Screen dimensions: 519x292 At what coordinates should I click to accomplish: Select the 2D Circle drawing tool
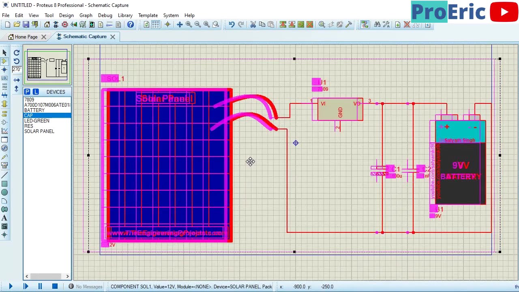pyautogui.click(x=4, y=192)
